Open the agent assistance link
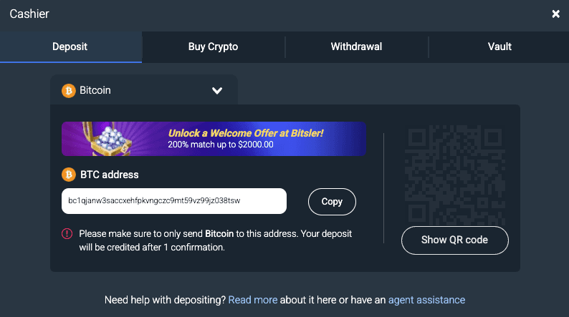The height and width of the screenshot is (317, 569). click(427, 300)
